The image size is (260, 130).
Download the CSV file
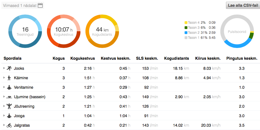point(243,5)
